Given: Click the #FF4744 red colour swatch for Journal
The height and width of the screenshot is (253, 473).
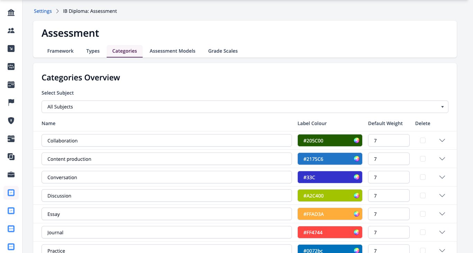Looking at the screenshot, I should pos(330,232).
